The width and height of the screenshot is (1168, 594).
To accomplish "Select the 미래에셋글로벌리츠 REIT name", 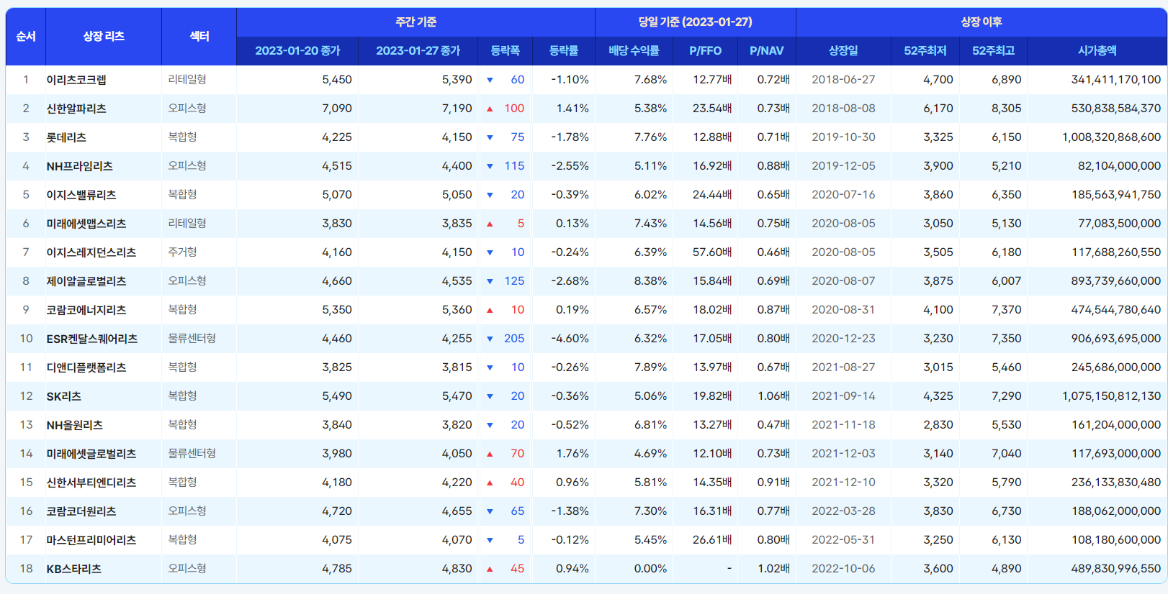I will coord(91,454).
